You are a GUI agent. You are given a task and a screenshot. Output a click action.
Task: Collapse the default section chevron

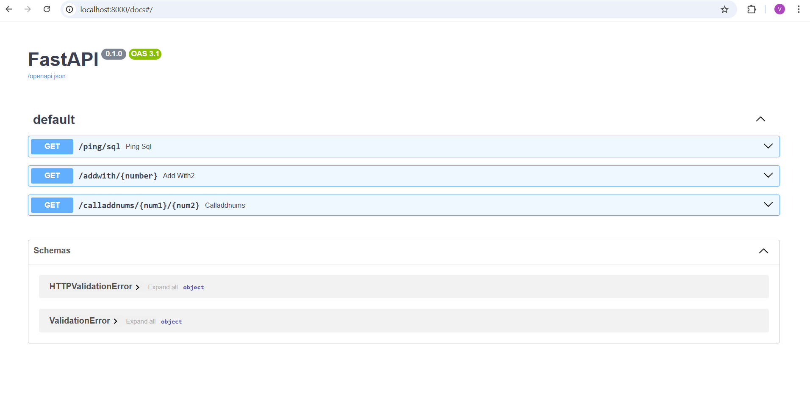click(760, 119)
